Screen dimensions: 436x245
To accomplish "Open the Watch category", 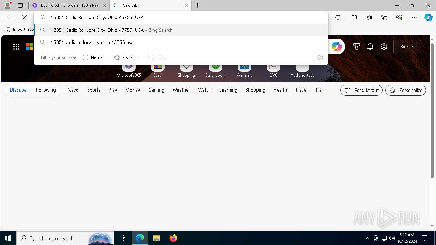I will (205, 90).
